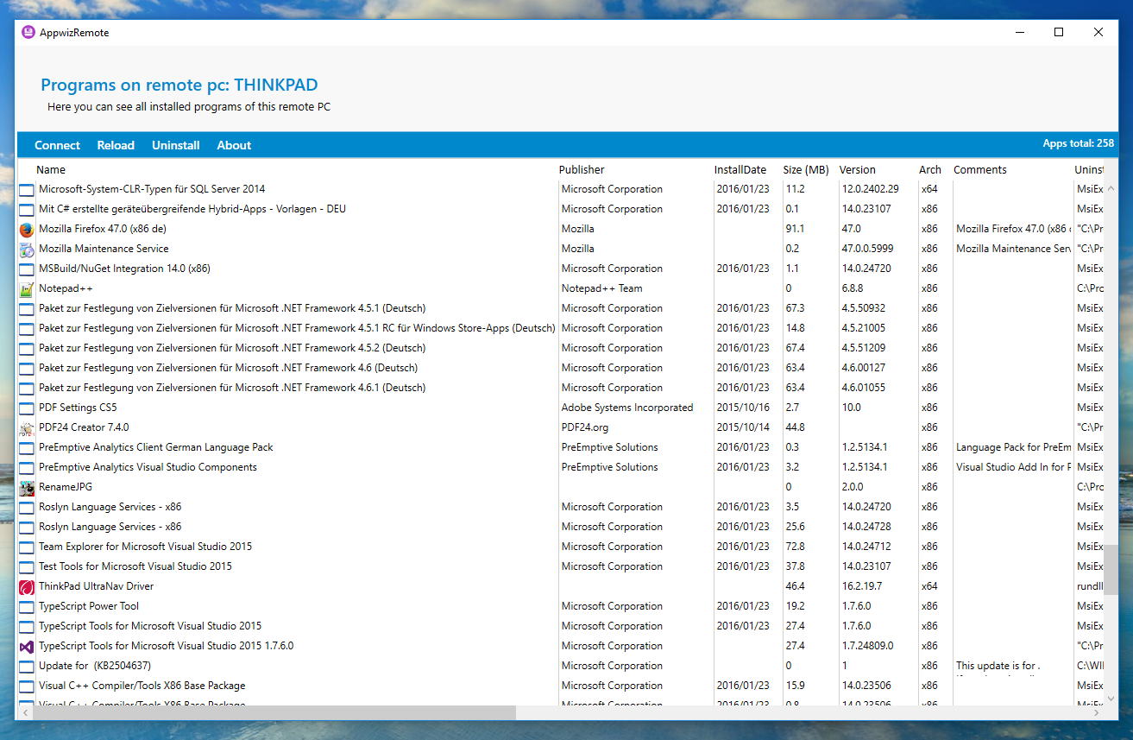This screenshot has height=740, width=1133.
Task: Click Reload in the blue toolbar
Action: tap(116, 145)
